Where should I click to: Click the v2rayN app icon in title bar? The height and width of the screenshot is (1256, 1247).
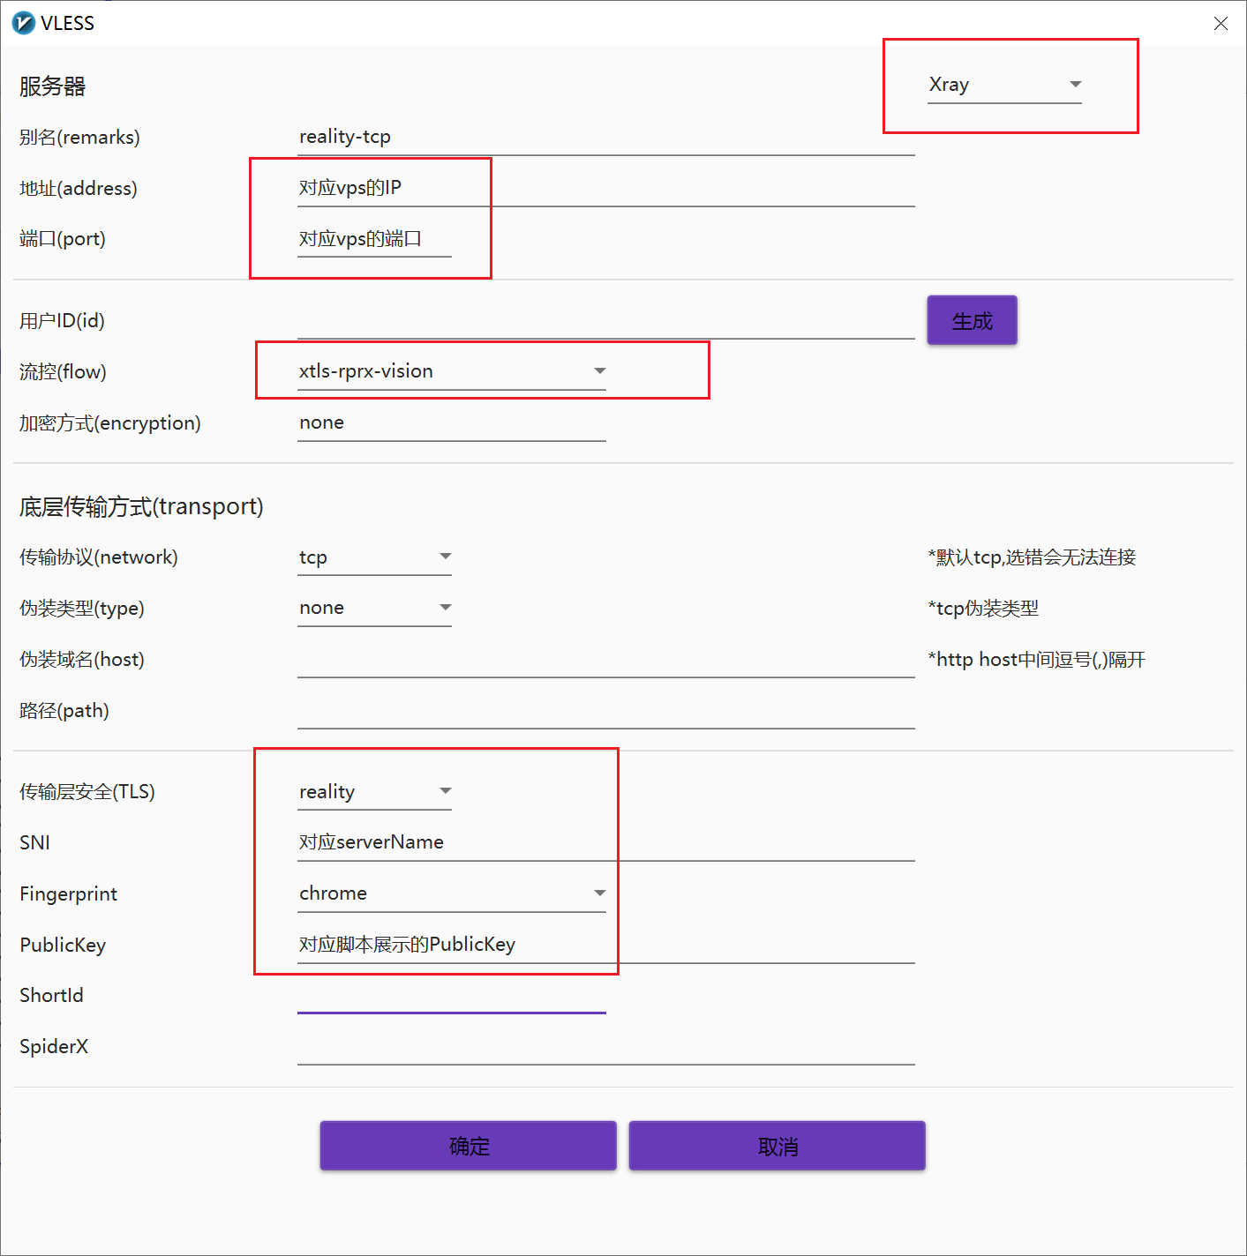click(23, 23)
